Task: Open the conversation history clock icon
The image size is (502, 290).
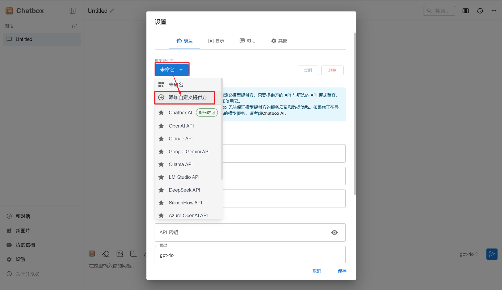Action: click(x=480, y=11)
